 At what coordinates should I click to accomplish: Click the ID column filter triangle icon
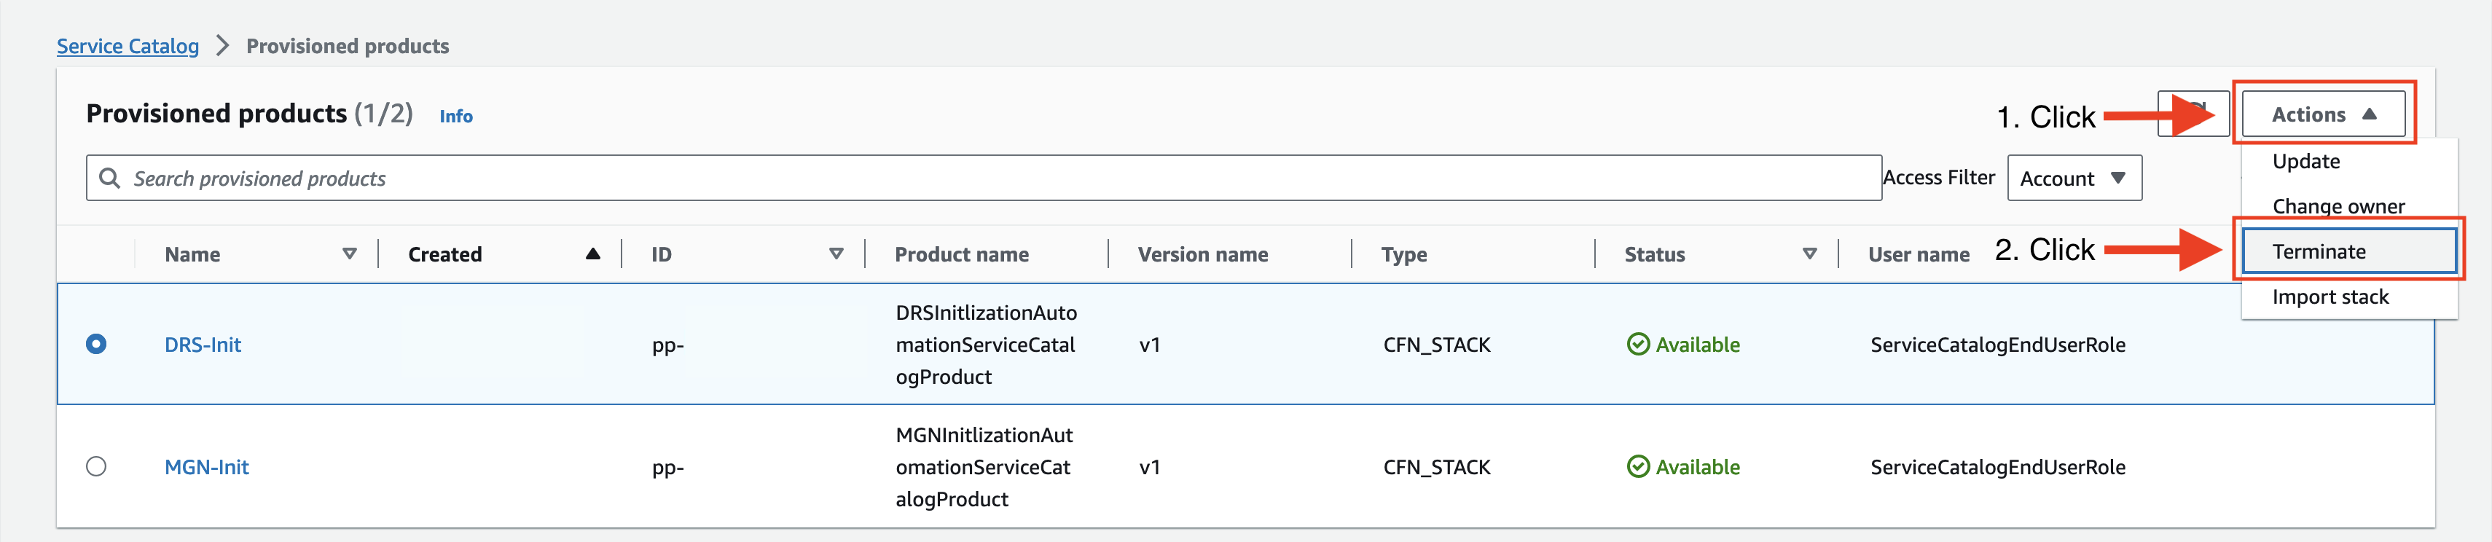tap(836, 254)
